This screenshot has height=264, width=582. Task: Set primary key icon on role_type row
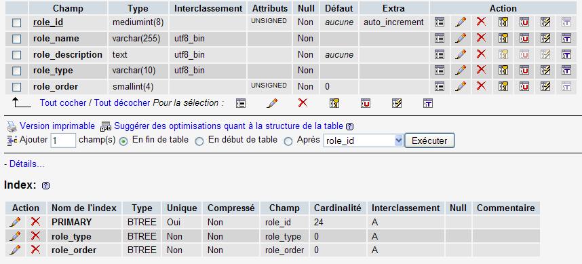503,70
